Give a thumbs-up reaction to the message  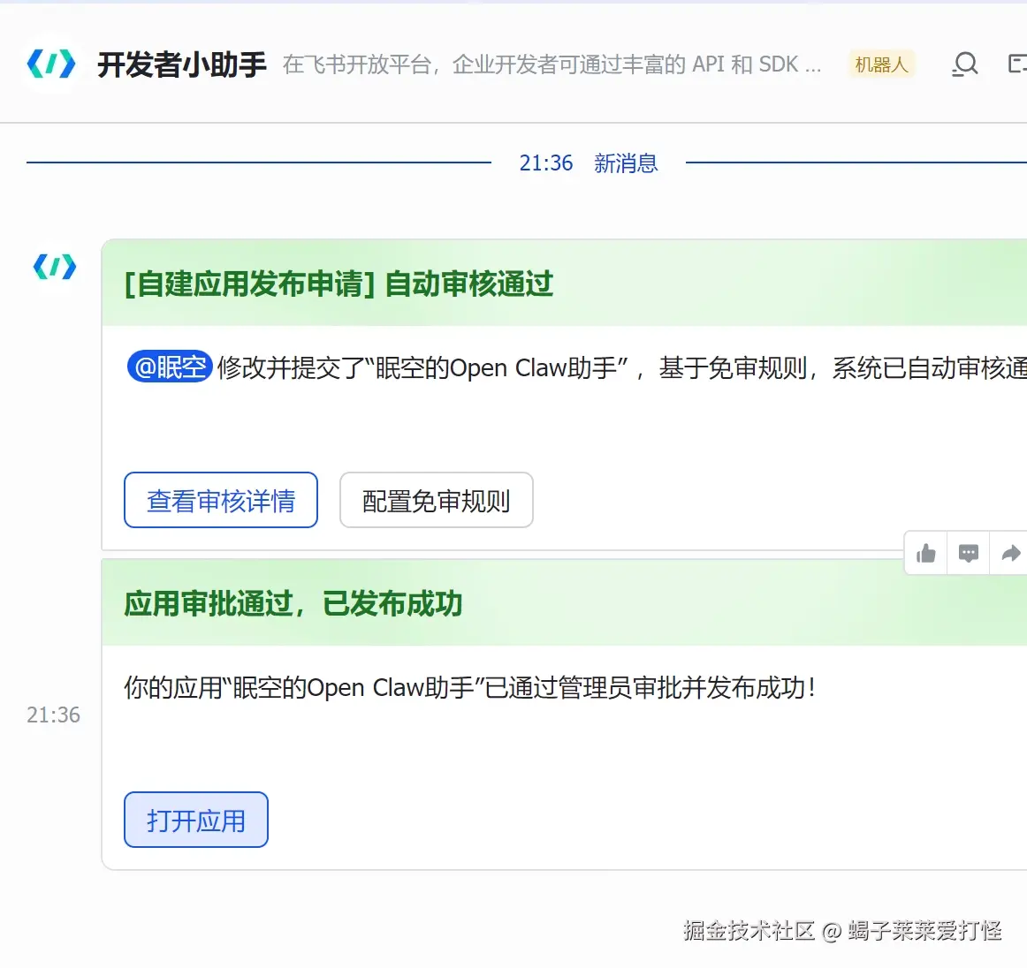coord(926,554)
